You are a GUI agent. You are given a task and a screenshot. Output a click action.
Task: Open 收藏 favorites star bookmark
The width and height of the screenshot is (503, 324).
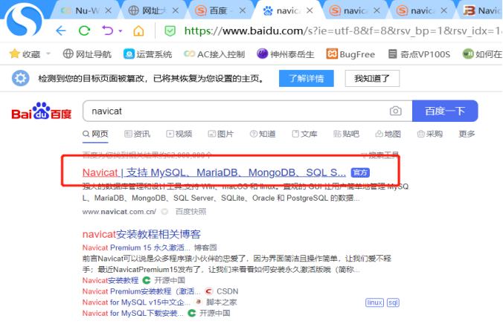click(25, 54)
